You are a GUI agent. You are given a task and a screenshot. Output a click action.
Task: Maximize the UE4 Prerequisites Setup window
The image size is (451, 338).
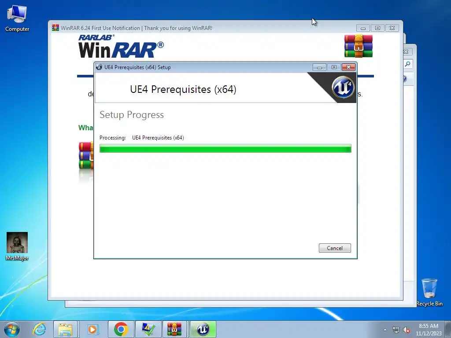click(334, 67)
